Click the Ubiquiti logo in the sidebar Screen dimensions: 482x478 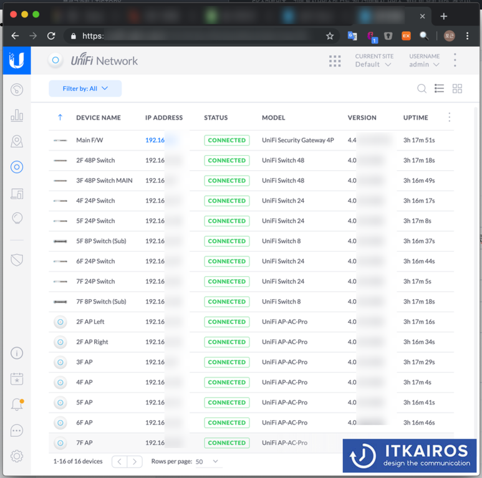17,60
